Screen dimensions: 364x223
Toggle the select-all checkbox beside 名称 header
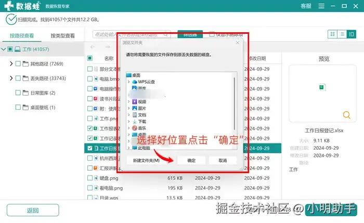(90, 58)
